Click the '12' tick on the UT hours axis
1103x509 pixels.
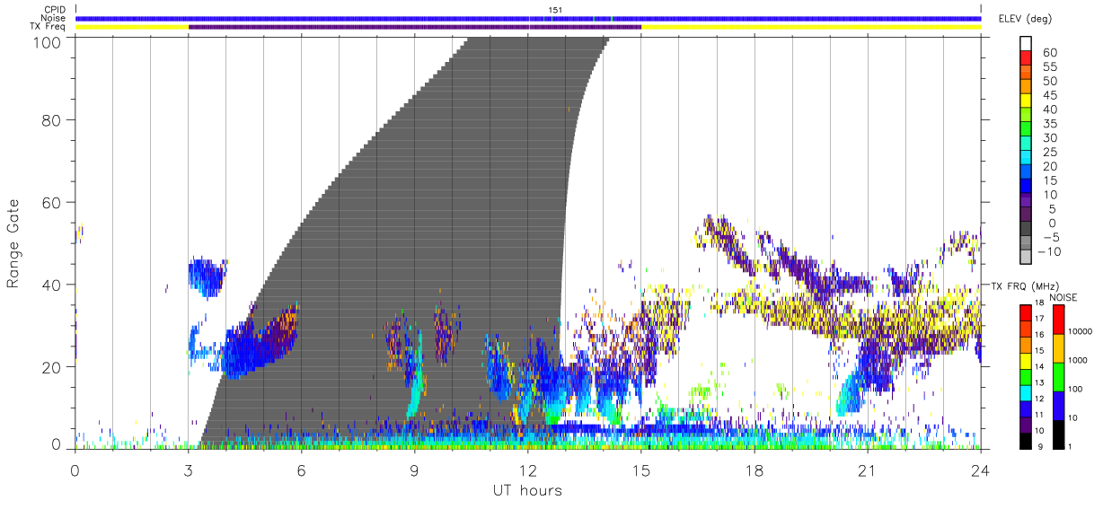[x=527, y=470]
